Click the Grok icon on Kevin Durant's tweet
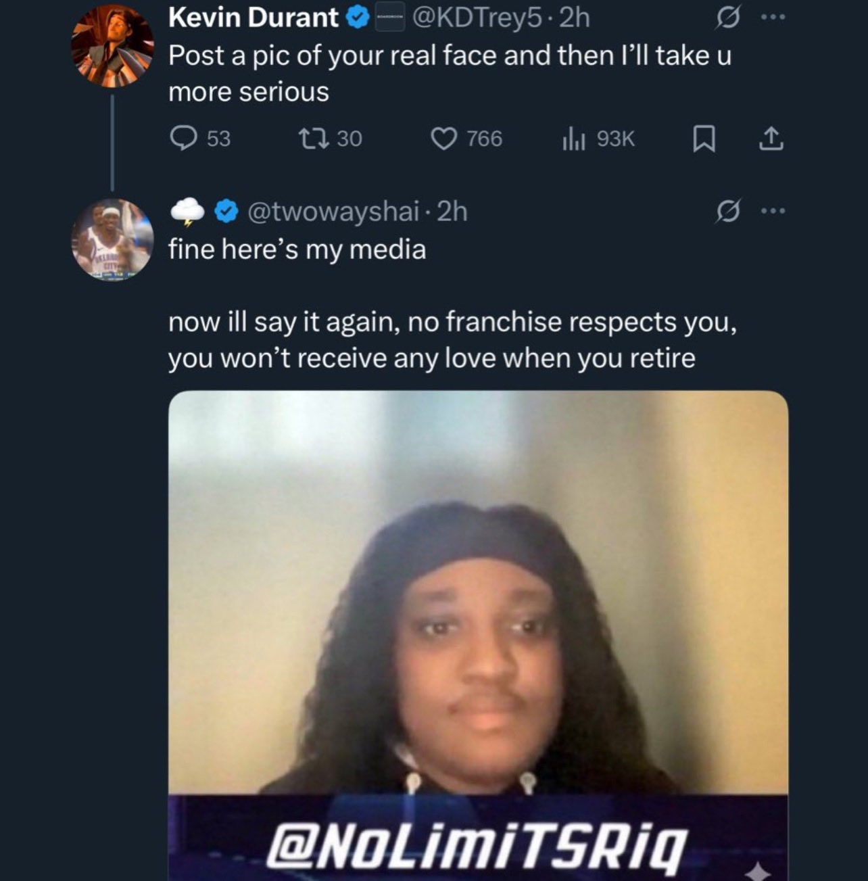Viewport: 868px width, 881px height. 727,20
